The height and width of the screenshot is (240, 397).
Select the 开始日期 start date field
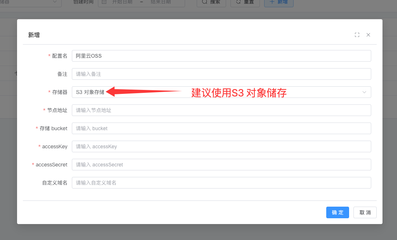click(x=122, y=2)
